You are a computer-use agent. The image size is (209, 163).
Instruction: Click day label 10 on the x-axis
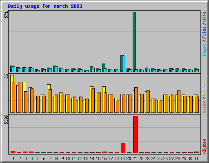click(67, 159)
